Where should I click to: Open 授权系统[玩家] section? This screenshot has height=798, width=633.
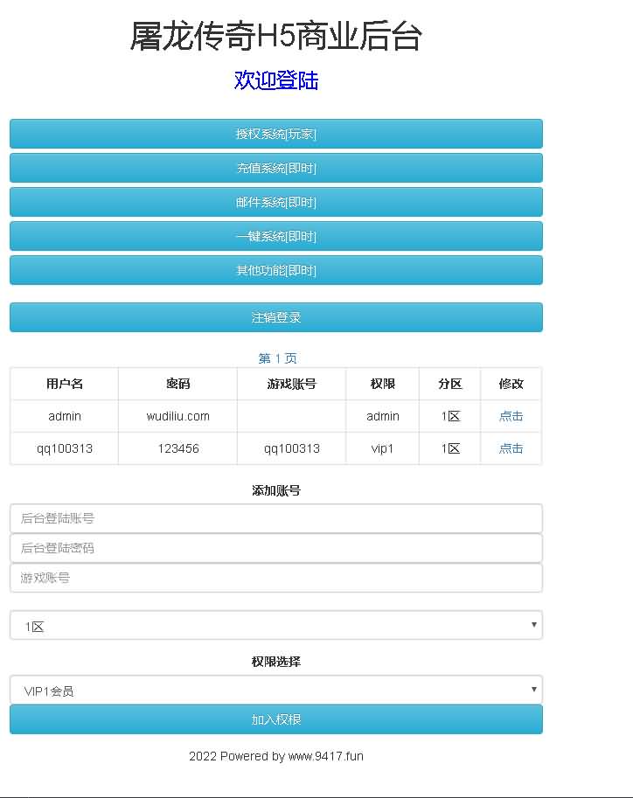276,134
